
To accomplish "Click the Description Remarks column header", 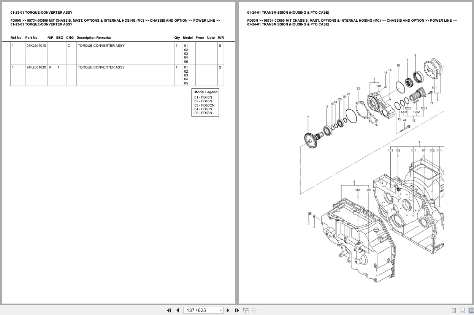I will point(94,38).
